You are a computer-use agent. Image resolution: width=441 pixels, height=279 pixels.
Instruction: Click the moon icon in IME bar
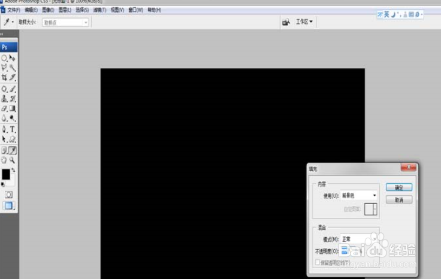pos(394,14)
